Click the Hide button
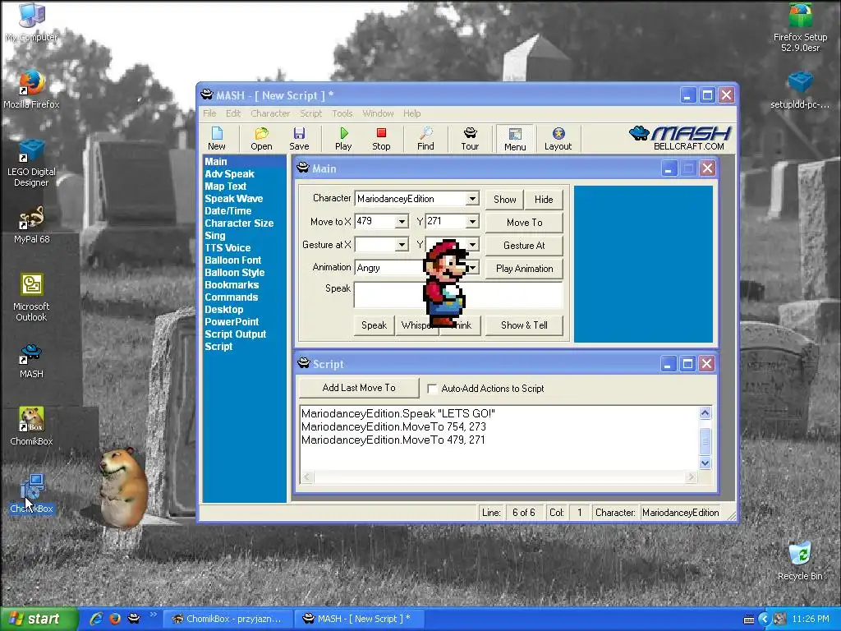Image resolution: width=841 pixels, height=631 pixels. coord(544,200)
